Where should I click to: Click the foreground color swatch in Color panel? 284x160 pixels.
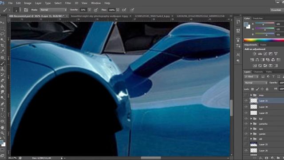[246, 24]
